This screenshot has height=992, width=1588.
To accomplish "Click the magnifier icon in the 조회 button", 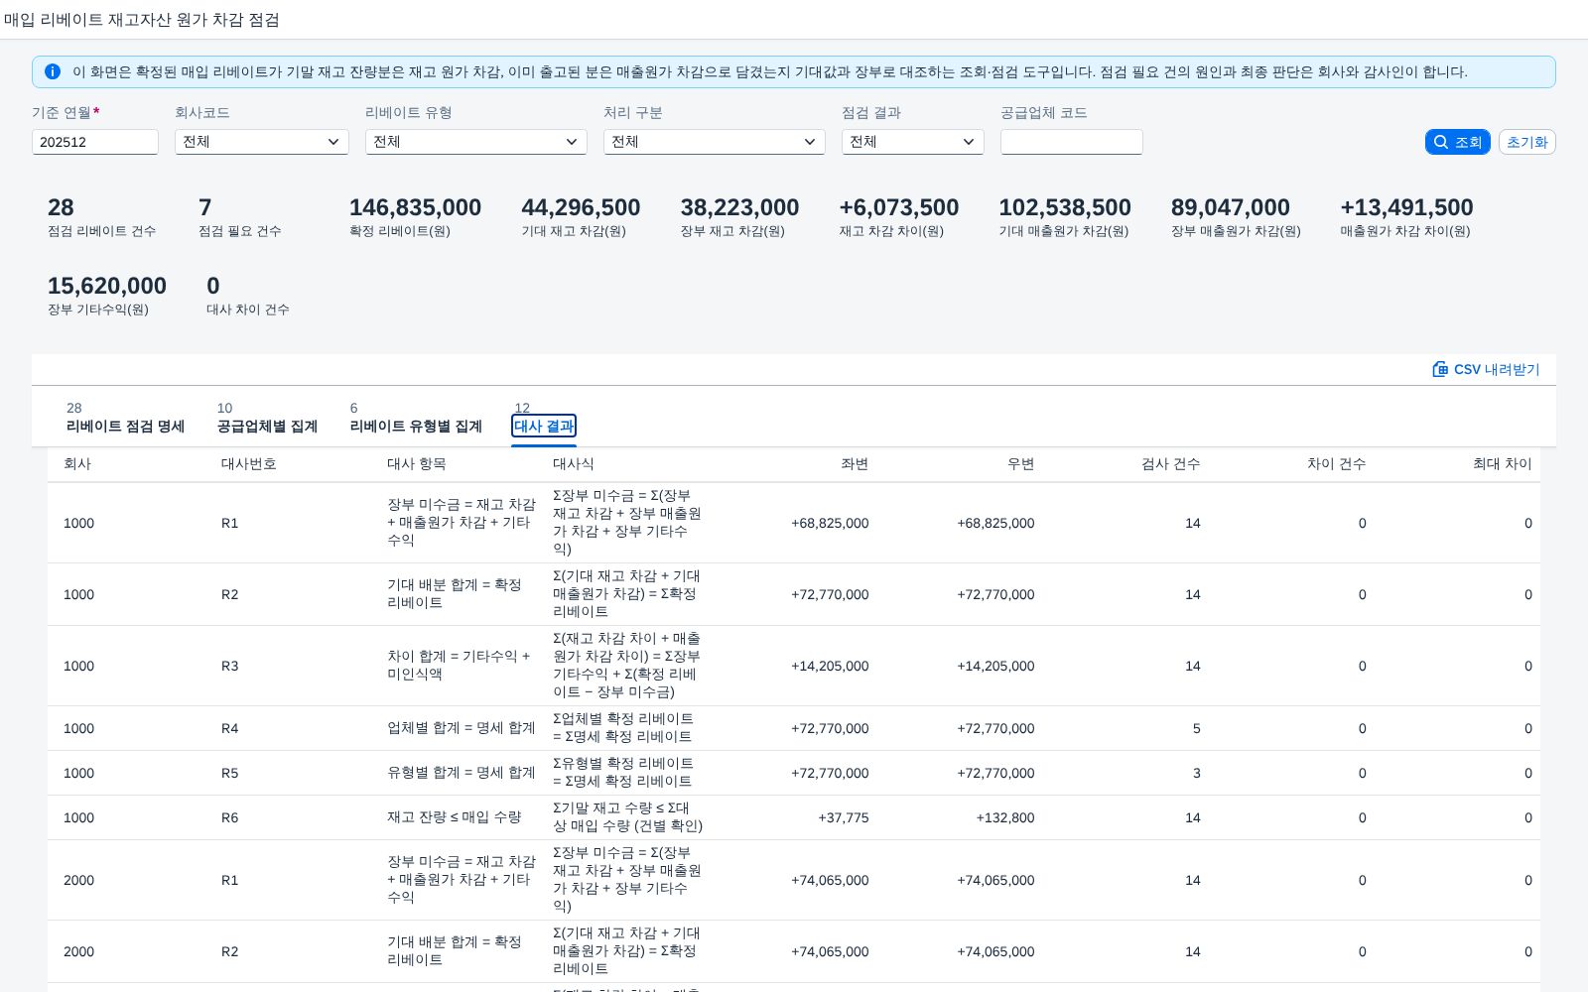I will 1441,142.
